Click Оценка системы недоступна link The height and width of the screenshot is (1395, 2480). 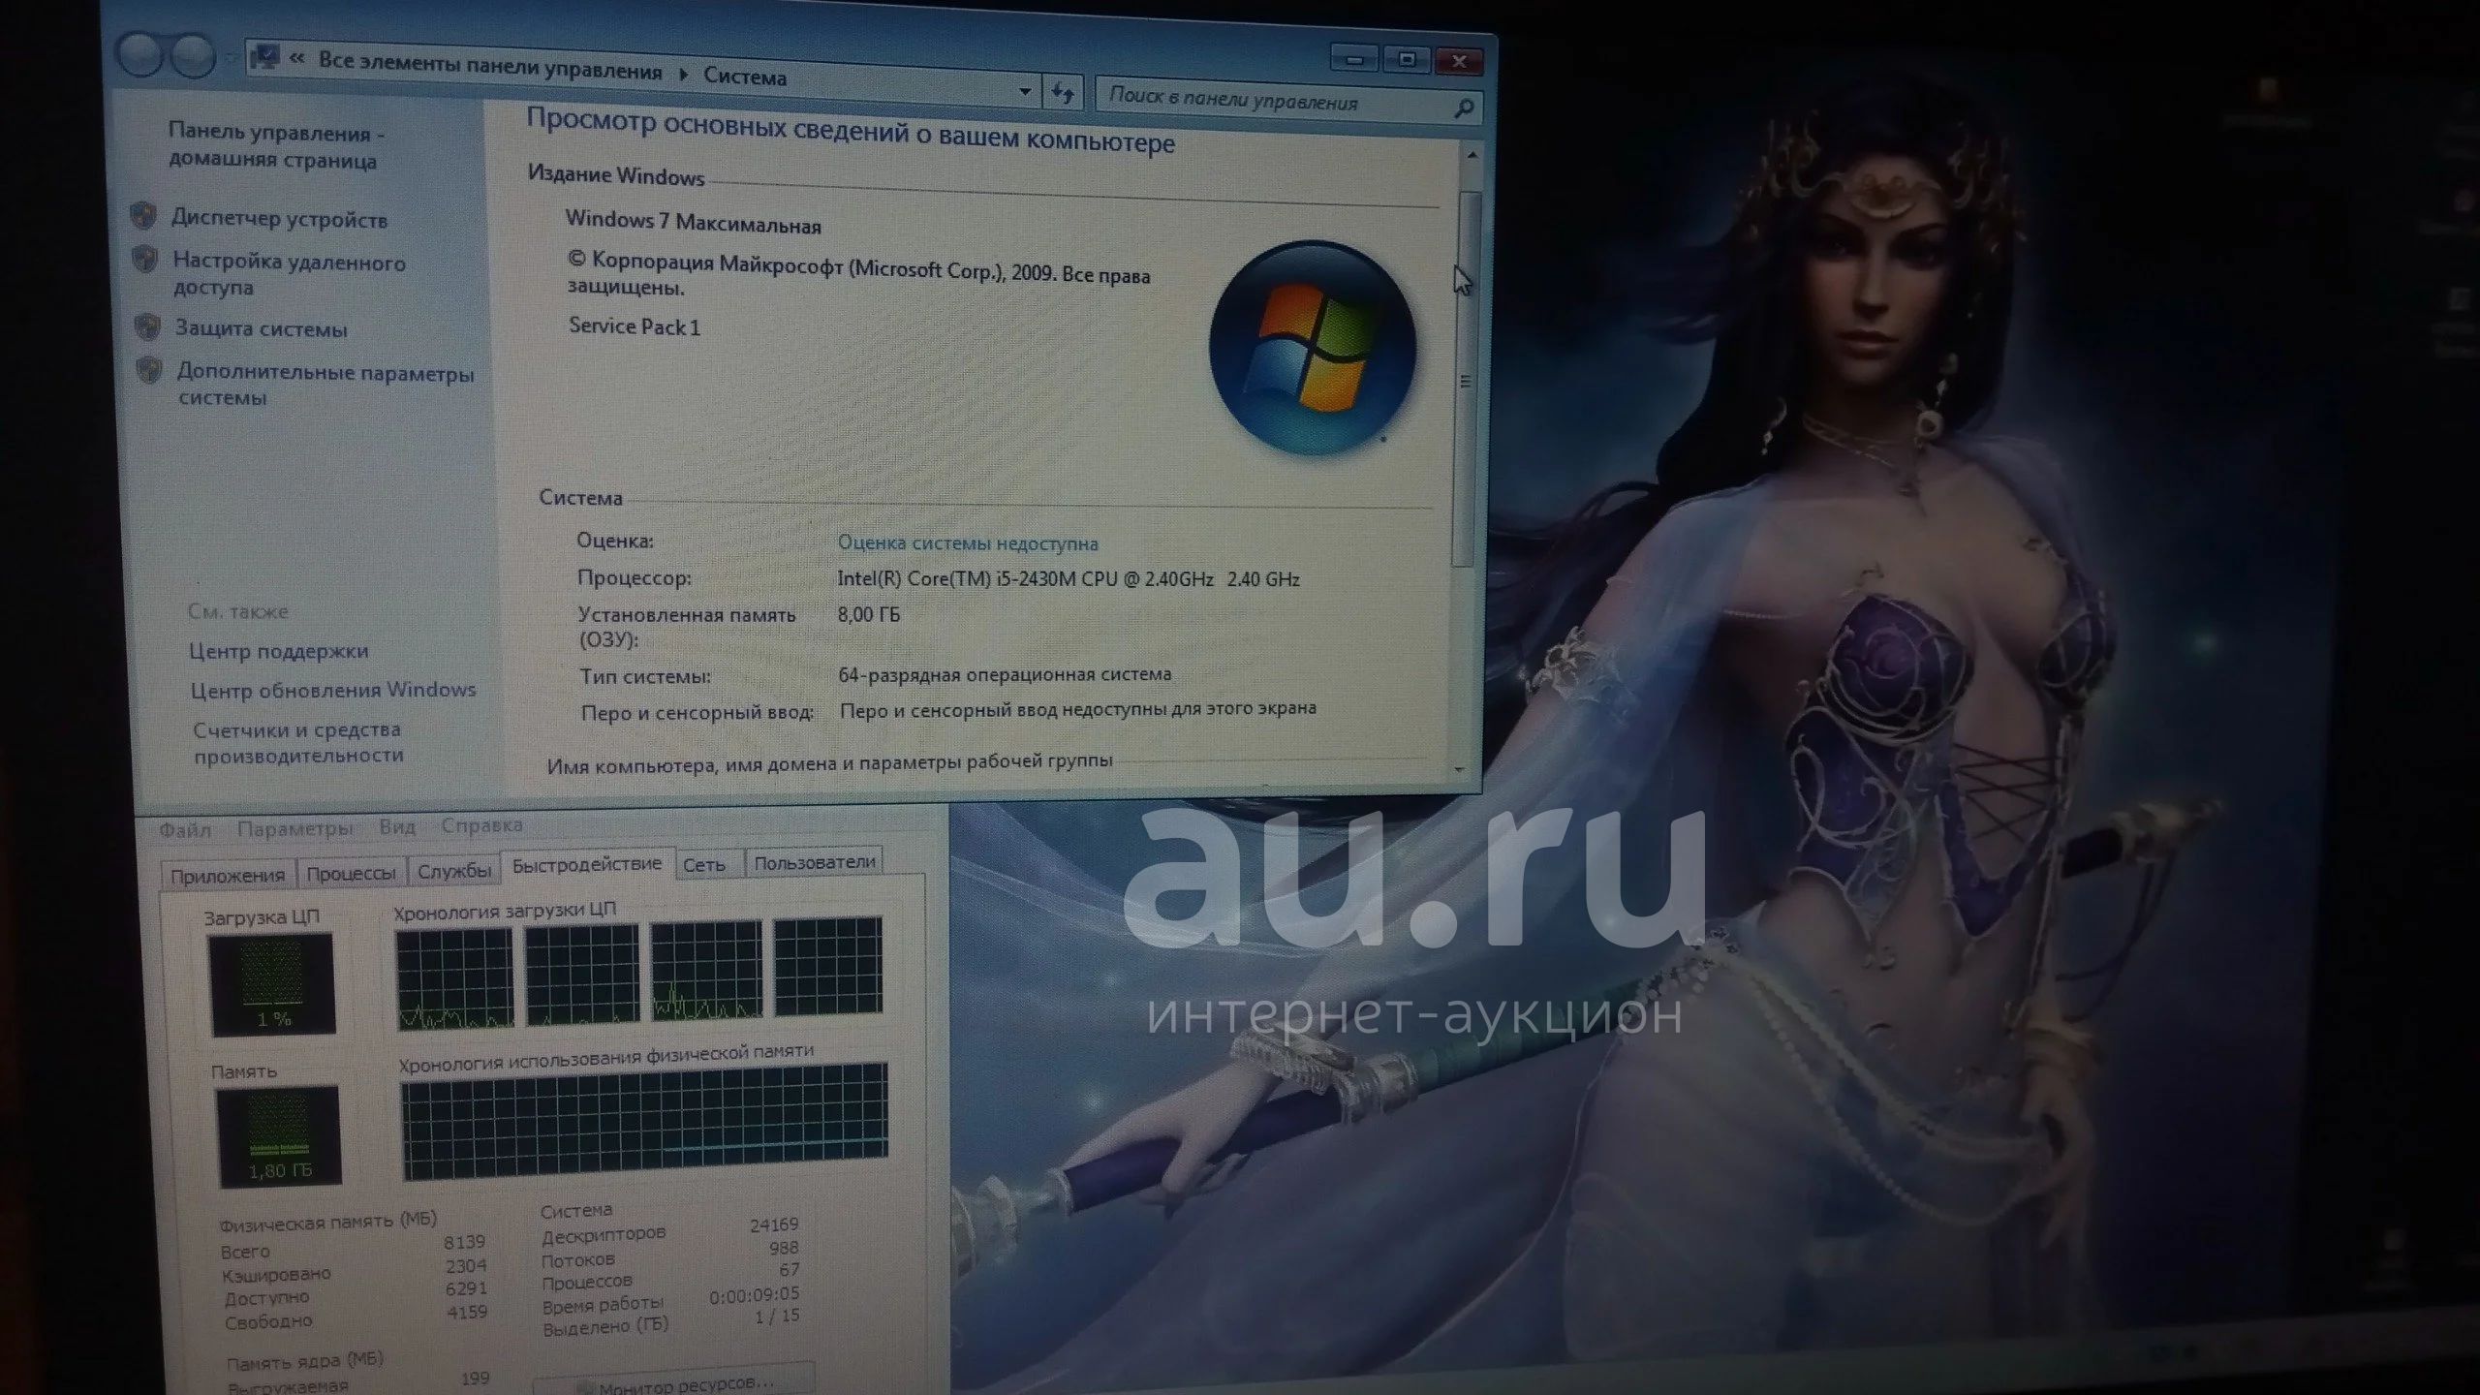pyautogui.click(x=968, y=542)
